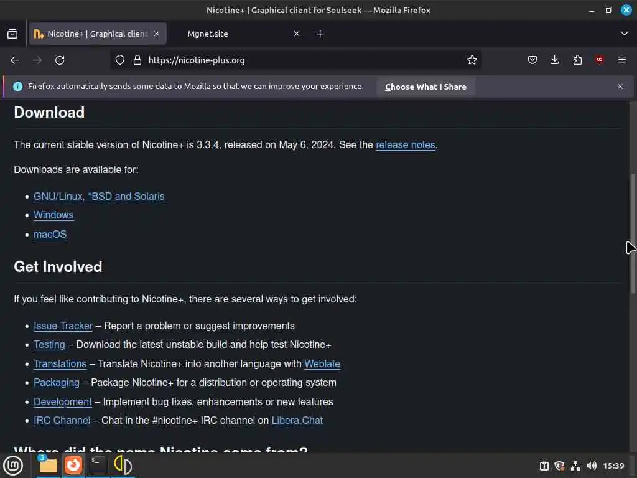Open the file manager taskbar icon
637x478 pixels.
(x=48, y=466)
